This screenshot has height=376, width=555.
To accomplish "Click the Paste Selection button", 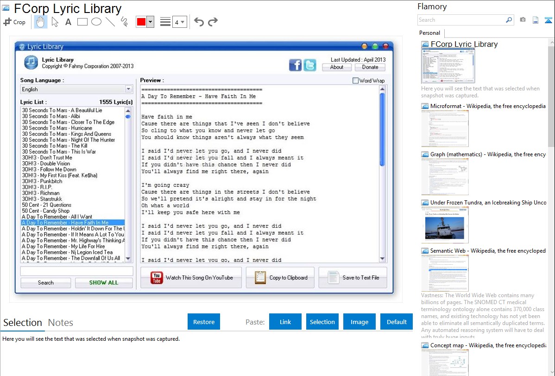I will (322, 322).
